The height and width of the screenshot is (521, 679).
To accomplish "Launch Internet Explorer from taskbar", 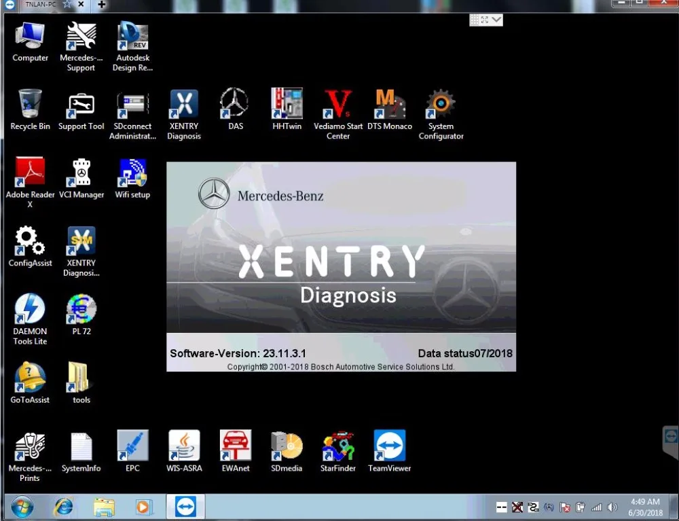I will pos(64,507).
